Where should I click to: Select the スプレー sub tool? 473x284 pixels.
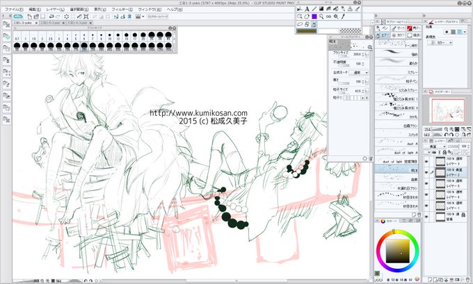[x=396, y=72]
